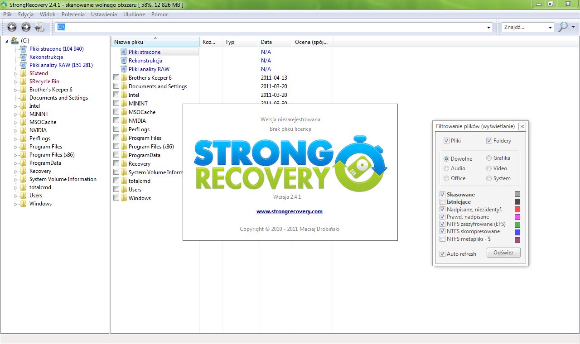This screenshot has height=344, width=580.
Task: Click the Data column header
Action: click(x=266, y=42)
